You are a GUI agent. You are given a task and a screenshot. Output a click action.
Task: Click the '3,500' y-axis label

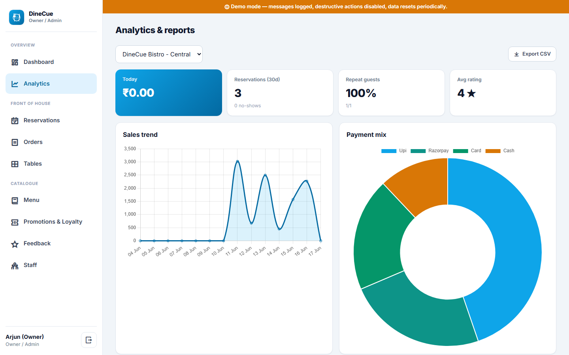click(130, 149)
